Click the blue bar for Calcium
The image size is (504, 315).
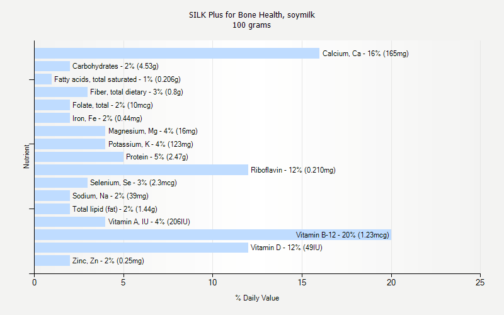[x=177, y=54]
